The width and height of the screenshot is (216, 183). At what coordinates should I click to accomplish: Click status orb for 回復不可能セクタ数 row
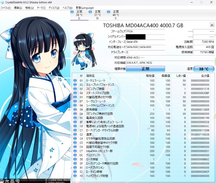[x=75, y=147]
